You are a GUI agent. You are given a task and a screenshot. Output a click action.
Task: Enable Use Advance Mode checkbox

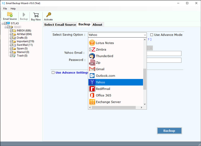152,35
